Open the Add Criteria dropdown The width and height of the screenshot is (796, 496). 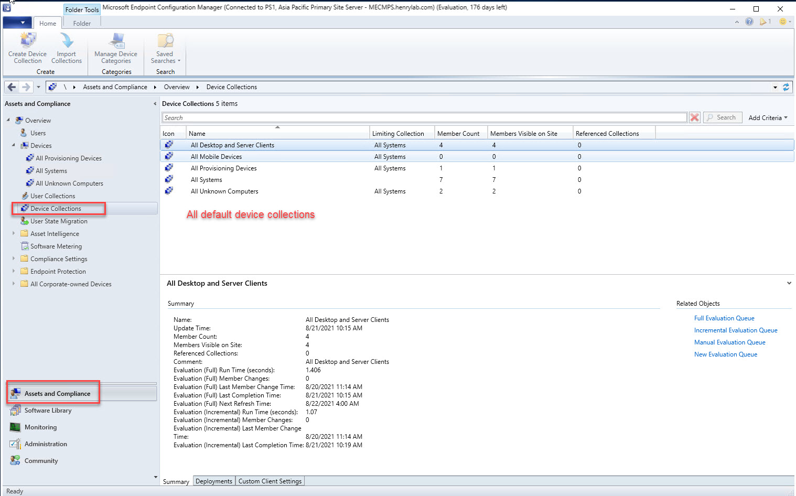pos(768,118)
